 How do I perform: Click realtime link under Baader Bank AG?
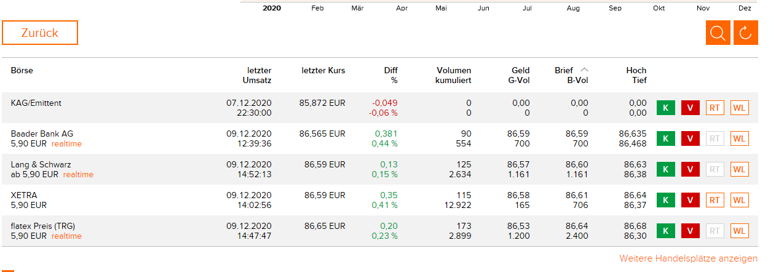point(66,144)
